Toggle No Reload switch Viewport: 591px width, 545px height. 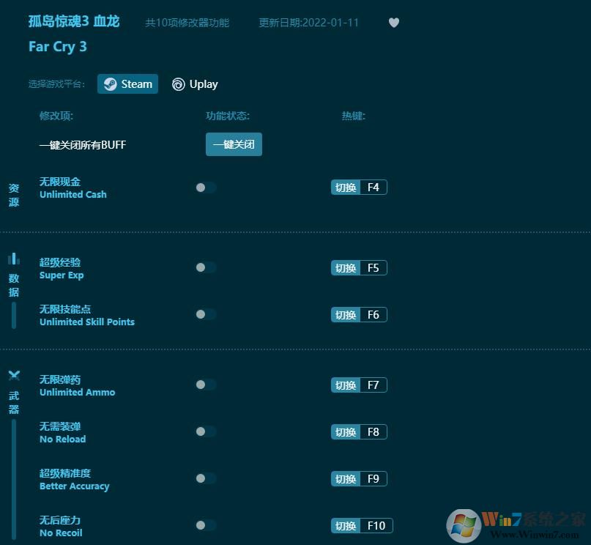(x=206, y=431)
